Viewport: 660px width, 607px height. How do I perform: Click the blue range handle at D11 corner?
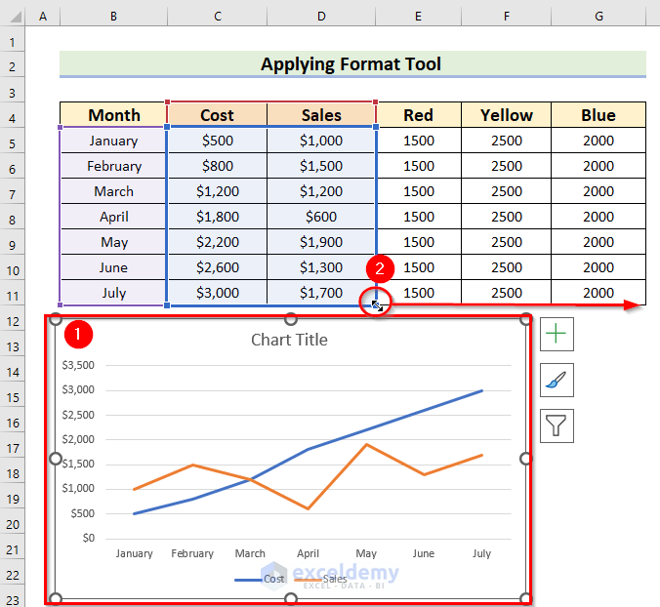click(375, 304)
